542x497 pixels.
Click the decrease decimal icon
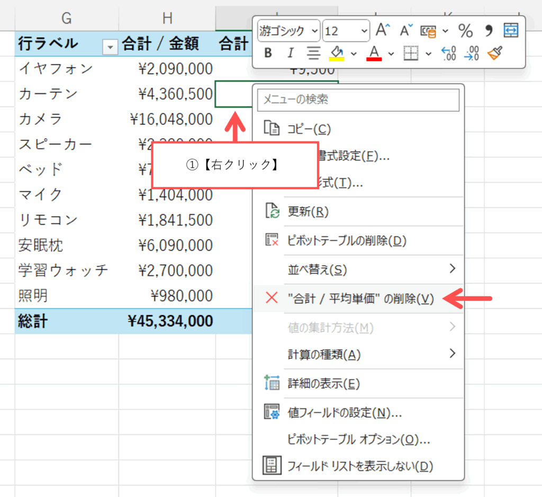pos(471,53)
